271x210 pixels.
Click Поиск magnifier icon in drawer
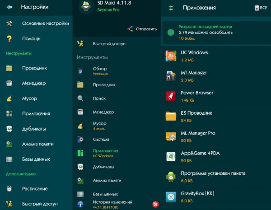tap(80, 98)
